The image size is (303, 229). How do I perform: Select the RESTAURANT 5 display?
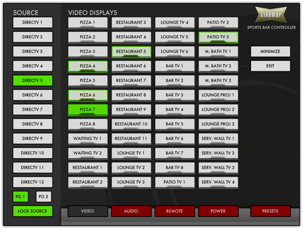click(x=131, y=51)
